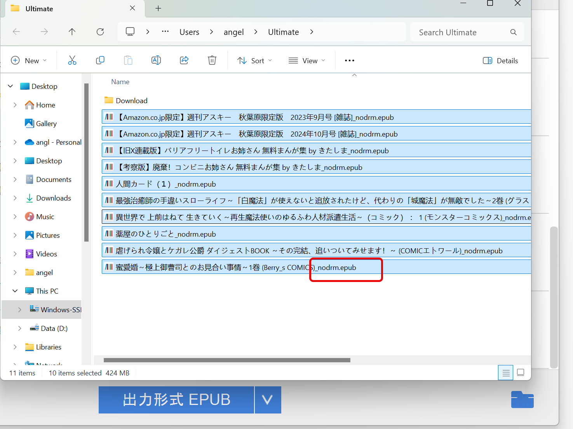Delete selected files with trash icon
Screen dimensions: 573x429
click(212, 60)
